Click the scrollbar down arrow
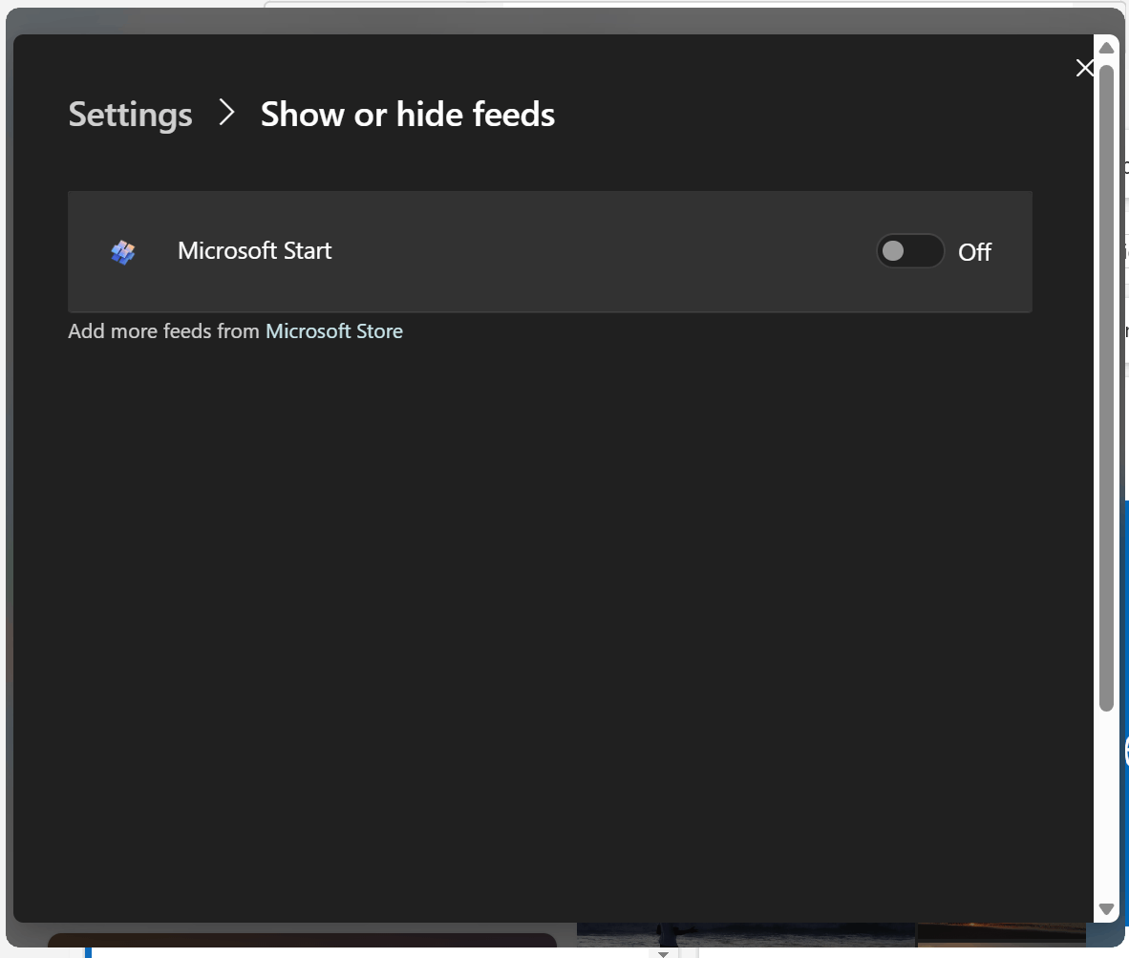 coord(1107,909)
